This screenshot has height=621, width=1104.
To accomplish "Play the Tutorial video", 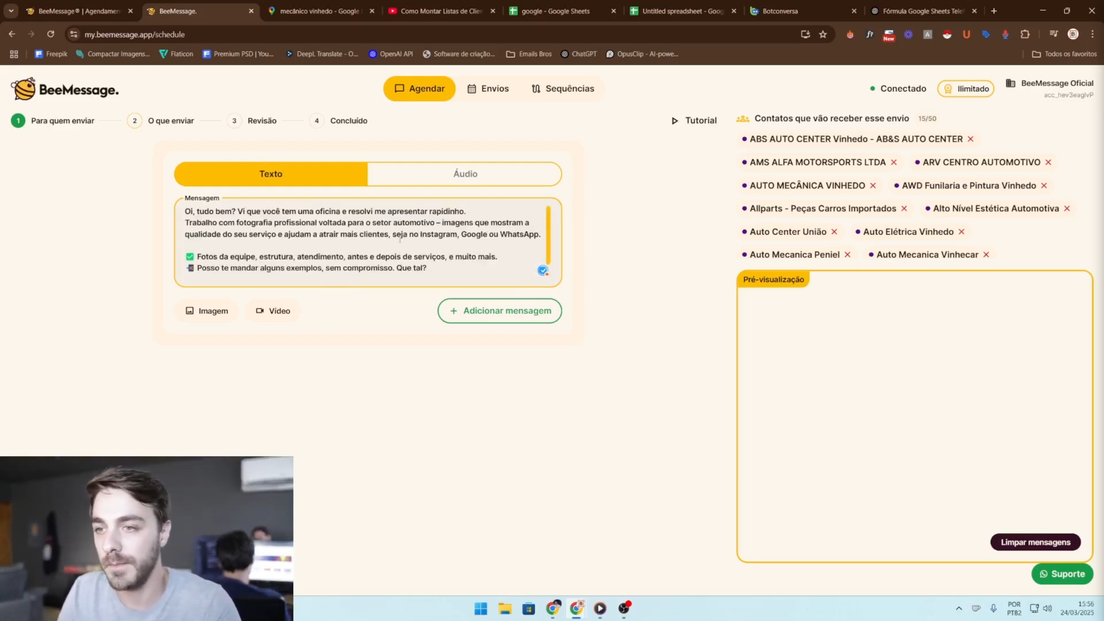I will point(694,120).
